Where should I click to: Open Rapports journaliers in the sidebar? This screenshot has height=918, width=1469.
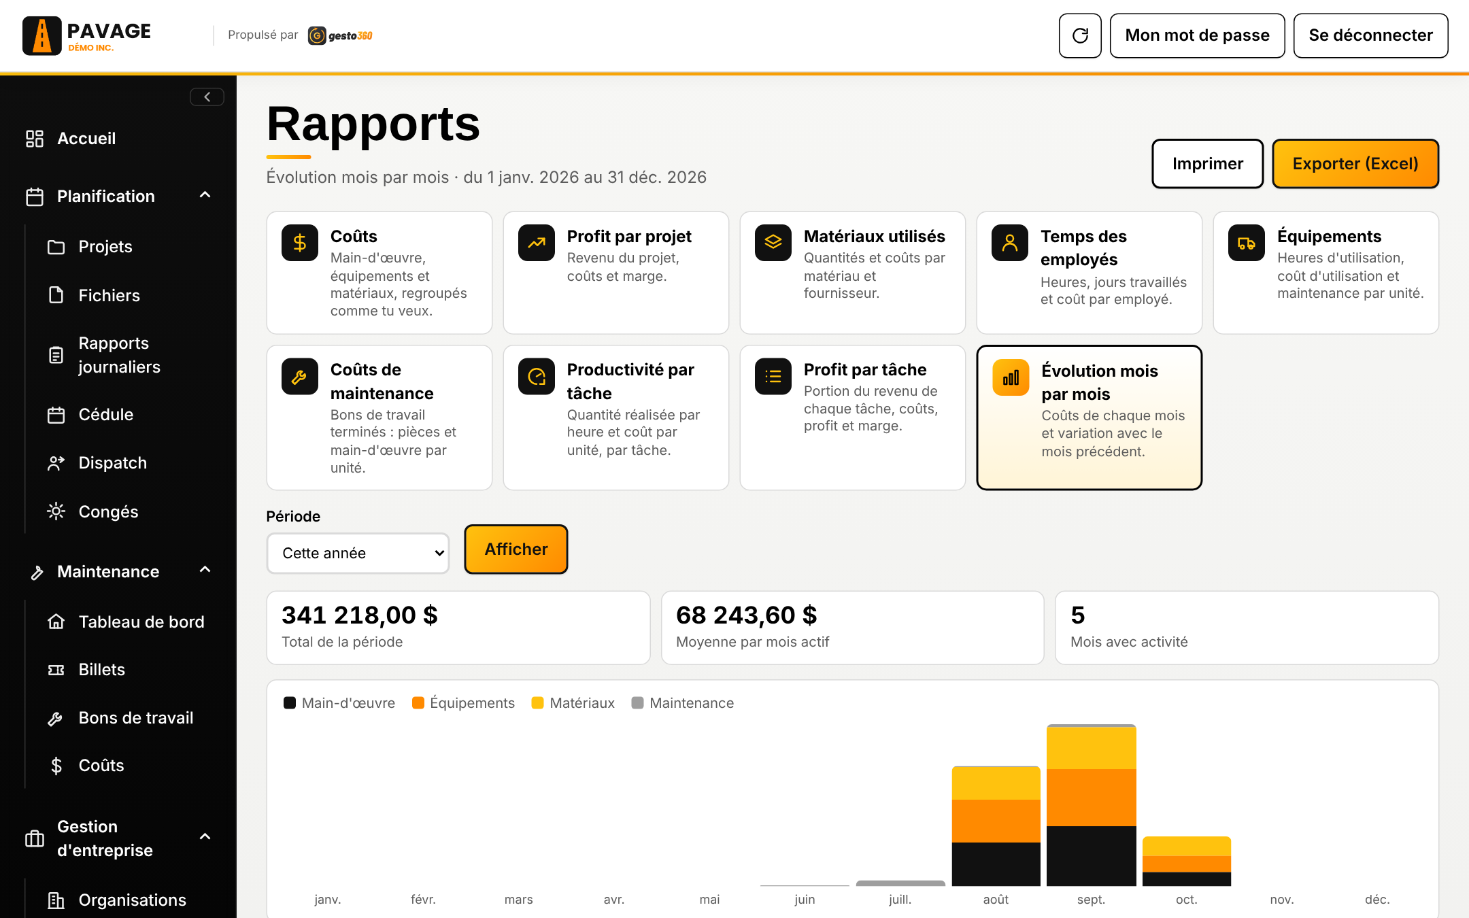[120, 355]
